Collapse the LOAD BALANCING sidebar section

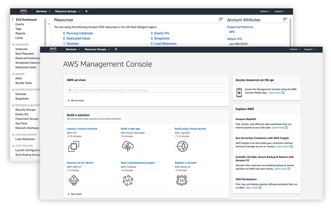point(13,134)
